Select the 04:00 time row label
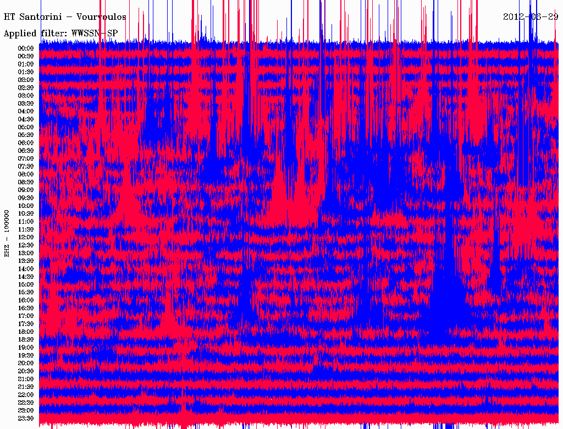Screen dimensions: 563x429 tap(26, 112)
